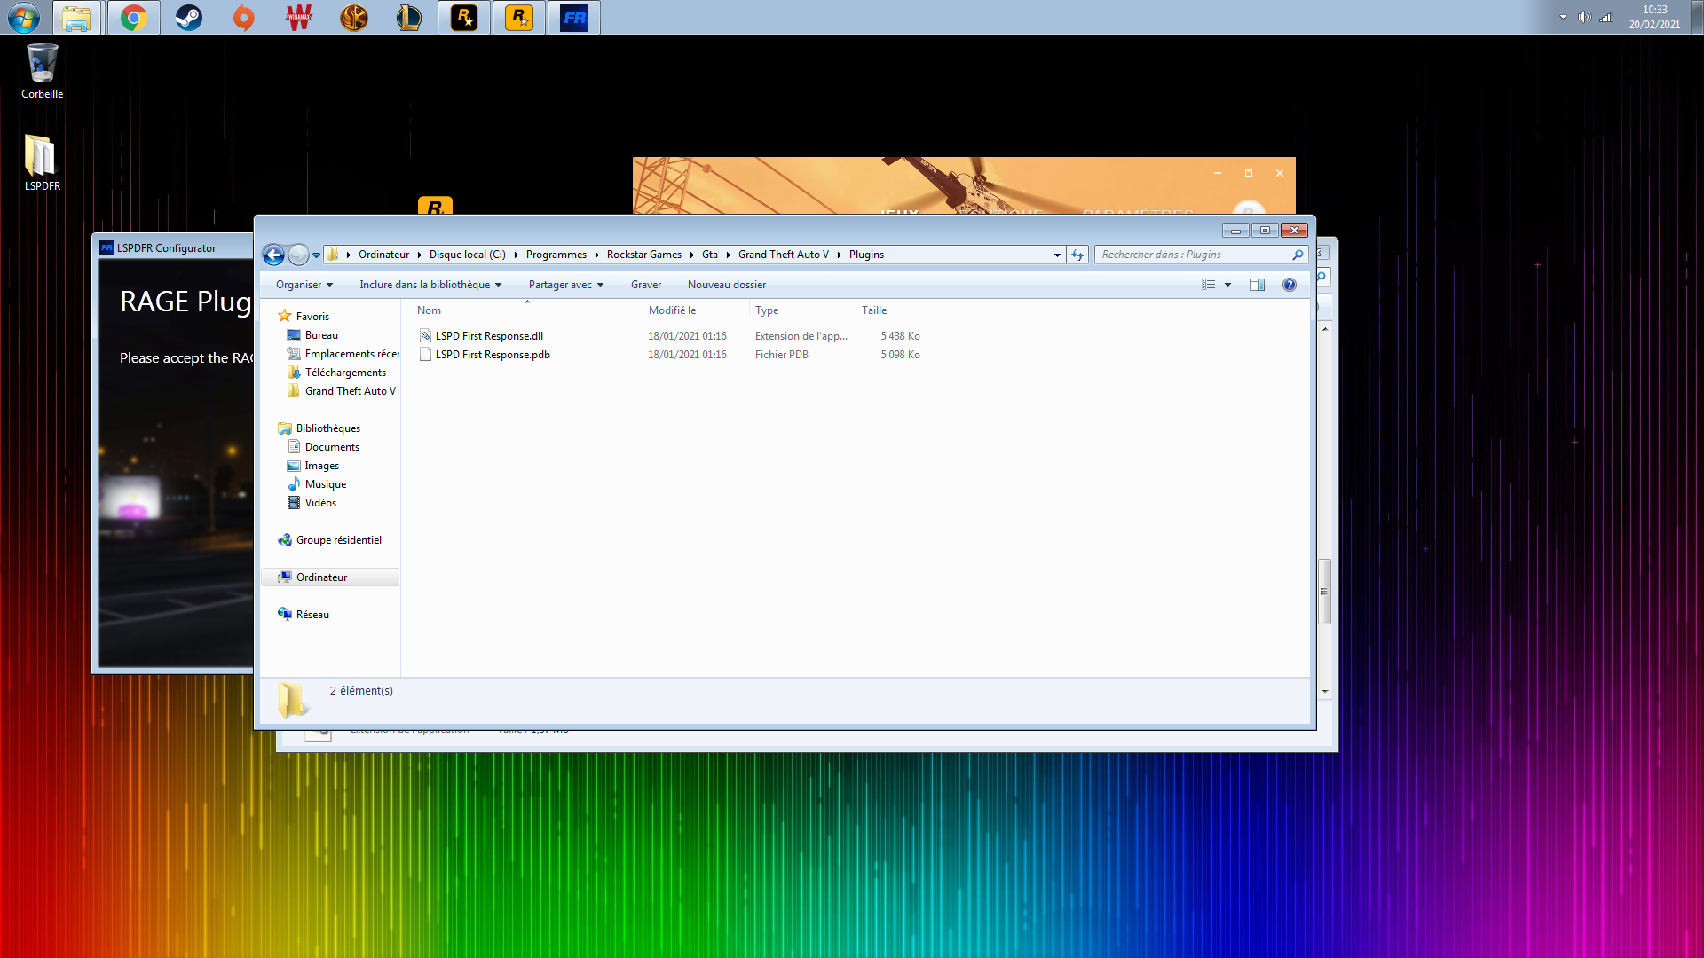Click the Graver toolbar item
Viewport: 1704px width, 958px height.
[645, 285]
